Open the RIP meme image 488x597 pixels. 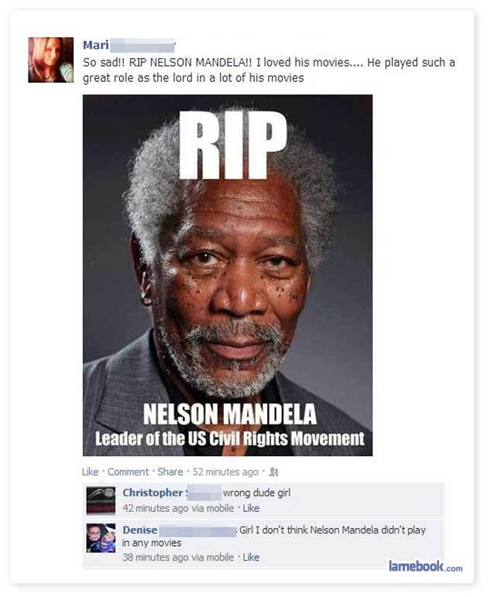click(228, 275)
